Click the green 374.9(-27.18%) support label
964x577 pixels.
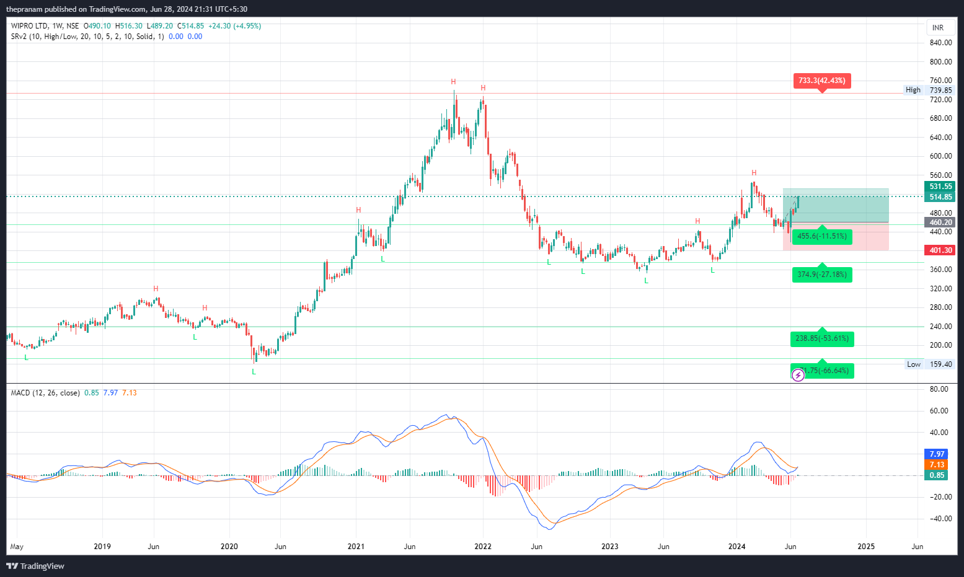(x=822, y=275)
